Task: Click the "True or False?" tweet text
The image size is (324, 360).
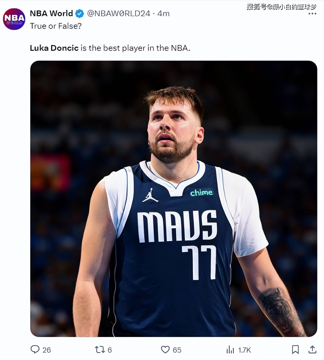Action: [x=56, y=26]
